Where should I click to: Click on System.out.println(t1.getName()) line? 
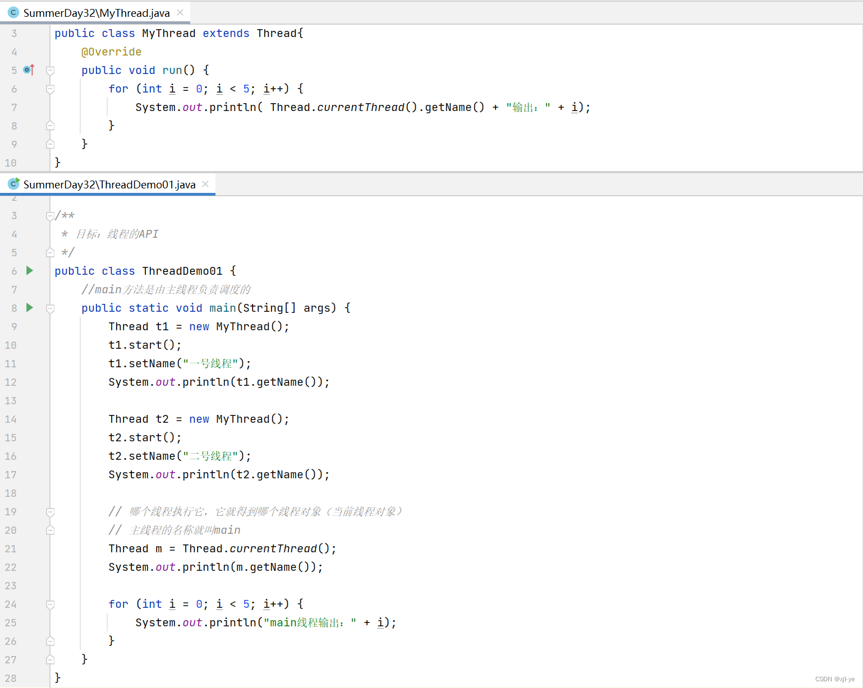(x=219, y=382)
